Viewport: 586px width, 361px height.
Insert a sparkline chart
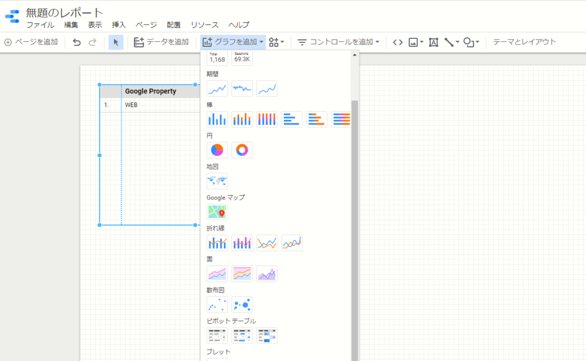(242, 89)
